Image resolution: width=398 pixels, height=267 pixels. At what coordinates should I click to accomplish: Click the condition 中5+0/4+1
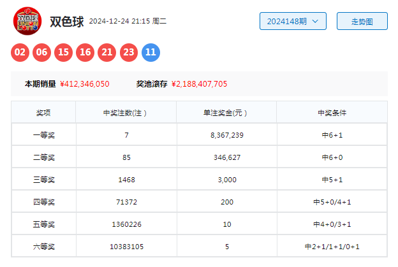tap(332, 202)
